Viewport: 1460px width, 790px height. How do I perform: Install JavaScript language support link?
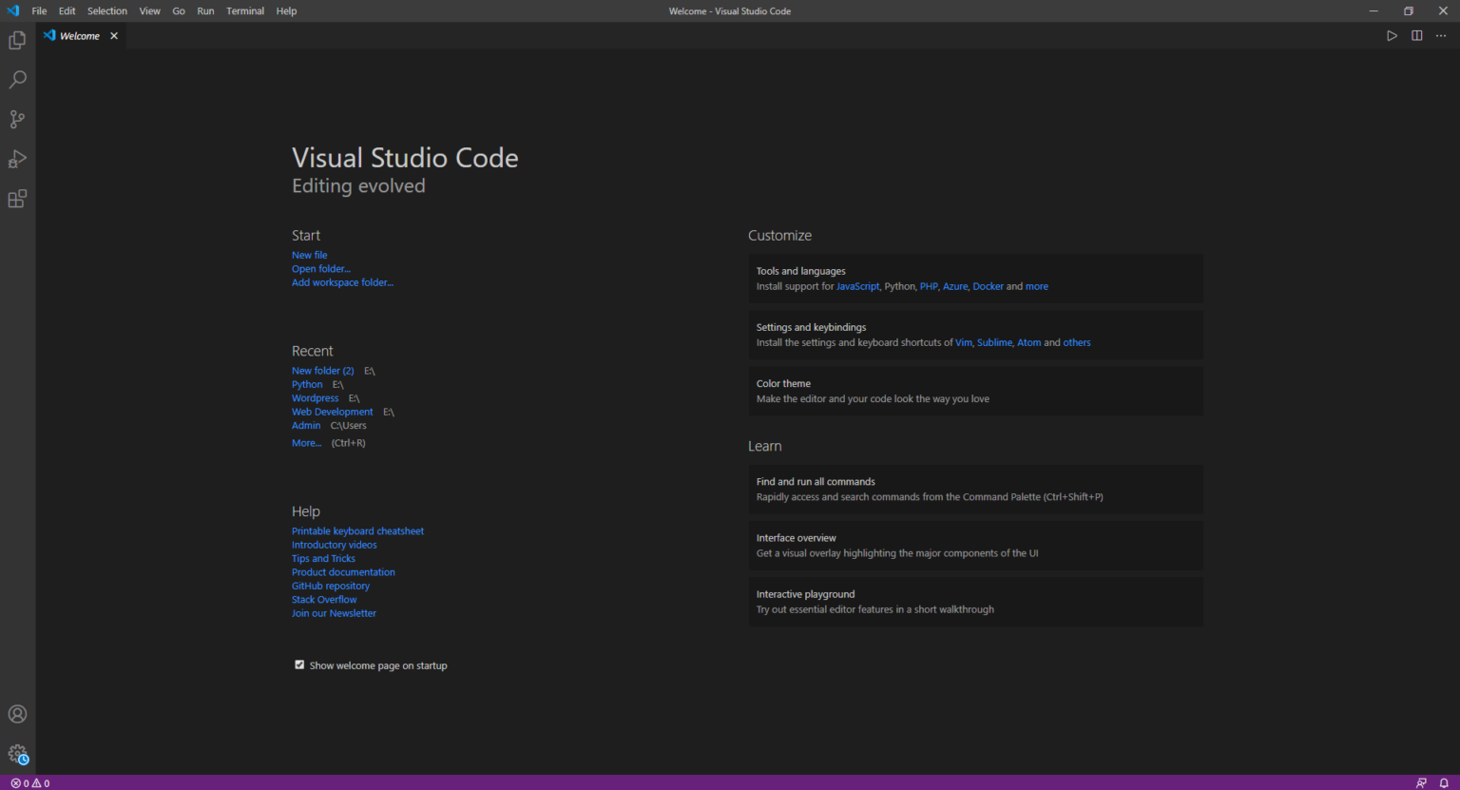click(857, 286)
